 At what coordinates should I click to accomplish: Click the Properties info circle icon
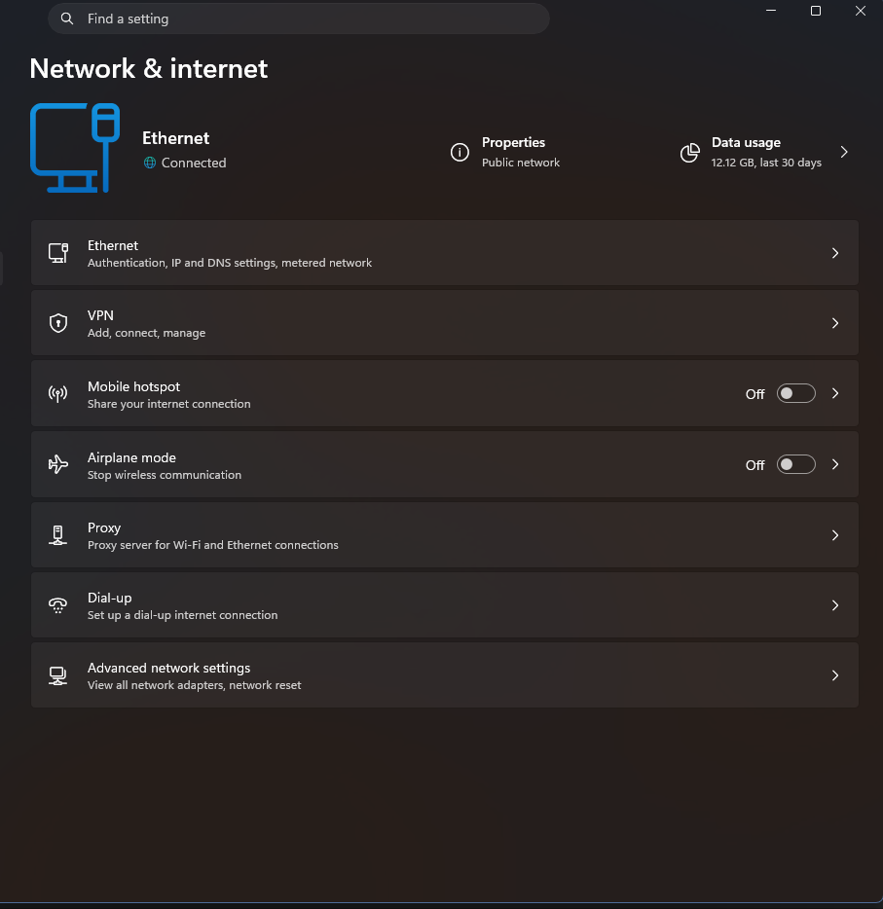pos(460,152)
